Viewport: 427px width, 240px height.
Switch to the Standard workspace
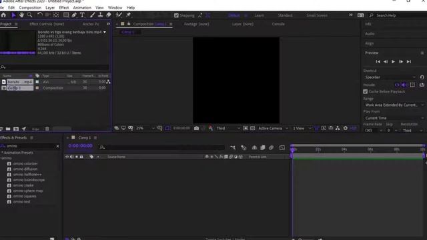coord(285,15)
